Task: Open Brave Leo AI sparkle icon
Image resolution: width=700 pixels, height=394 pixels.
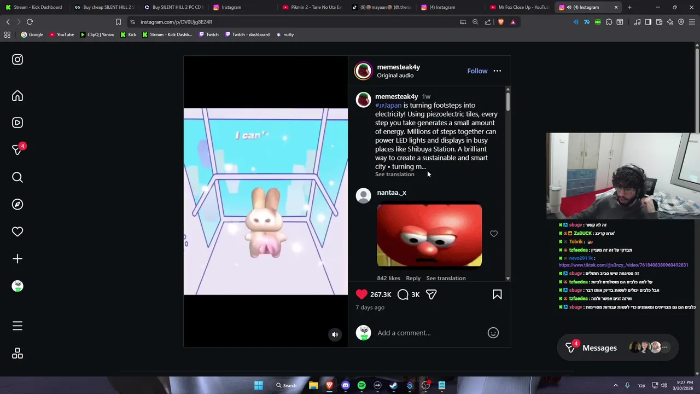Action: [x=670, y=22]
